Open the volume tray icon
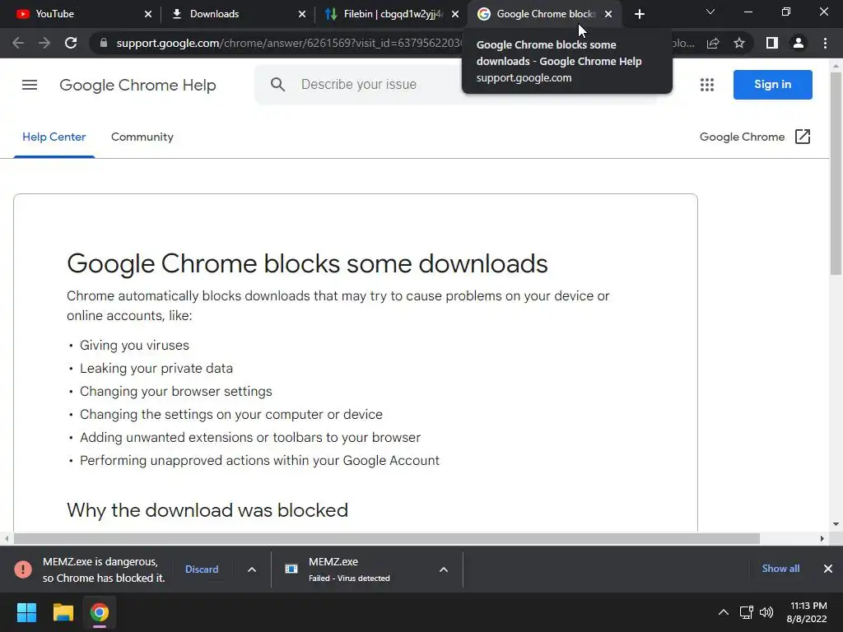The width and height of the screenshot is (843, 632). pos(766,612)
